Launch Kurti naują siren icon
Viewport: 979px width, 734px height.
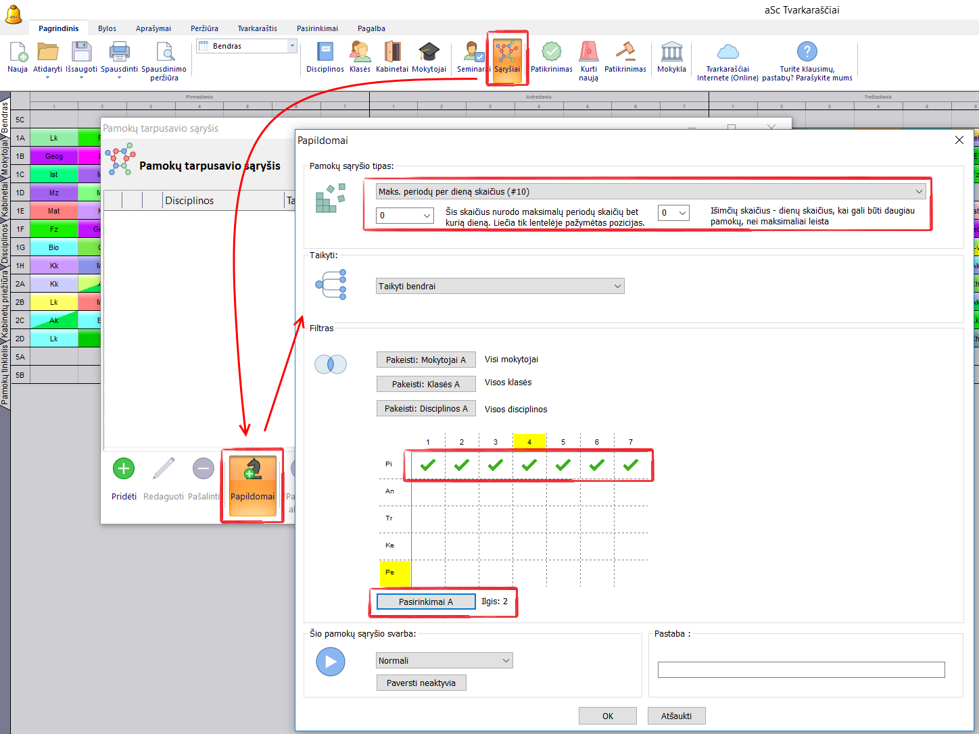tap(588, 53)
